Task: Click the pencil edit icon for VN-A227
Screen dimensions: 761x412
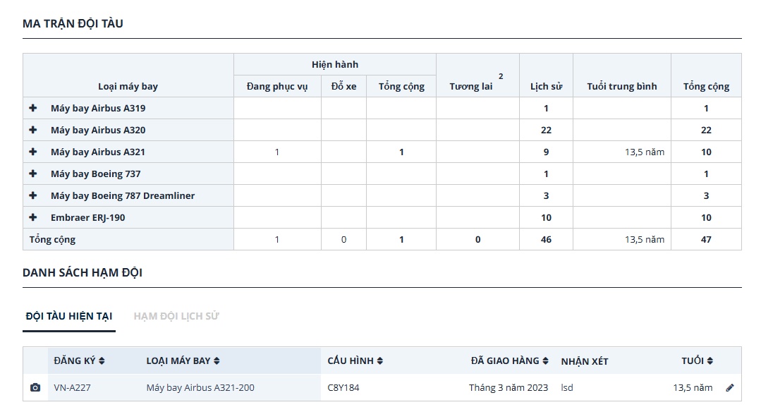Action: [730, 387]
